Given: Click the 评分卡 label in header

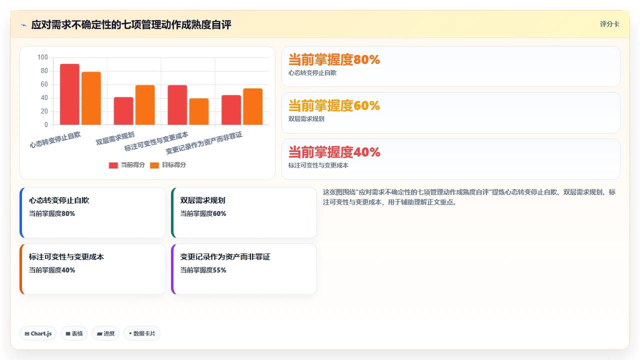Looking at the screenshot, I should (609, 24).
